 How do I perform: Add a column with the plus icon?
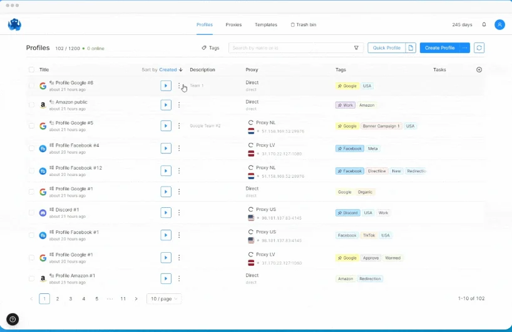click(479, 70)
